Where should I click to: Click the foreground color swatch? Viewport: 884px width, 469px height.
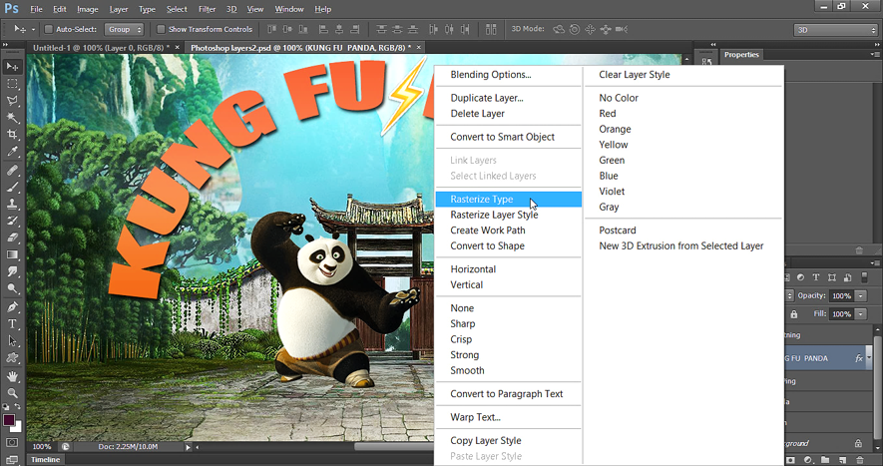[8, 419]
